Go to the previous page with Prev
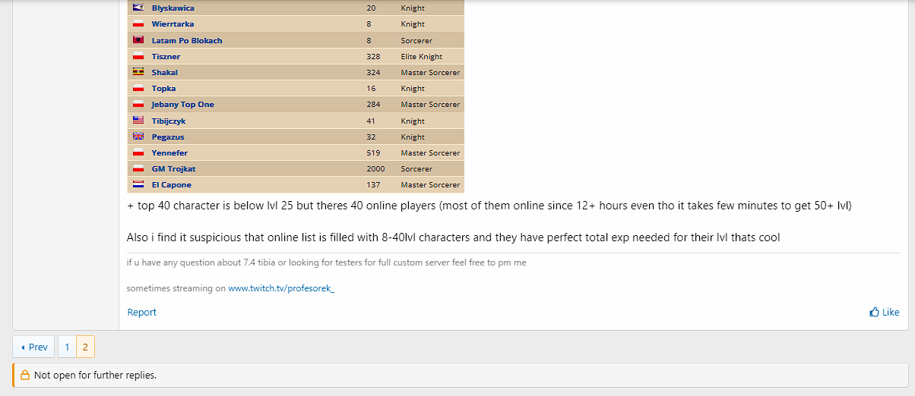This screenshot has width=915, height=396. [33, 347]
